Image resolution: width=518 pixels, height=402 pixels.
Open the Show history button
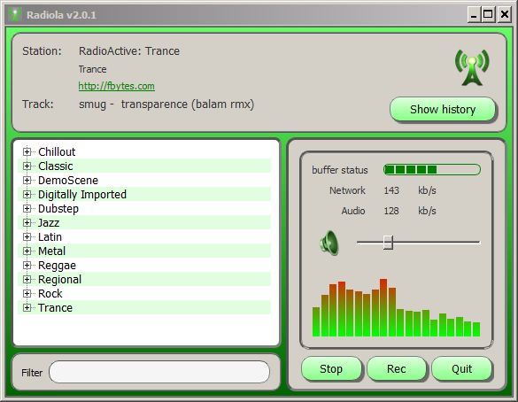click(443, 109)
